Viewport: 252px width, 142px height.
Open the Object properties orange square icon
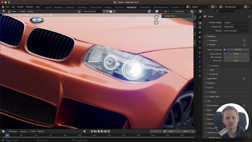(x=200, y=48)
